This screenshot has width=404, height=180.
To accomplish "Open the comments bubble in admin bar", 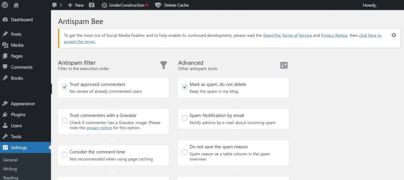I will [x=56, y=5].
